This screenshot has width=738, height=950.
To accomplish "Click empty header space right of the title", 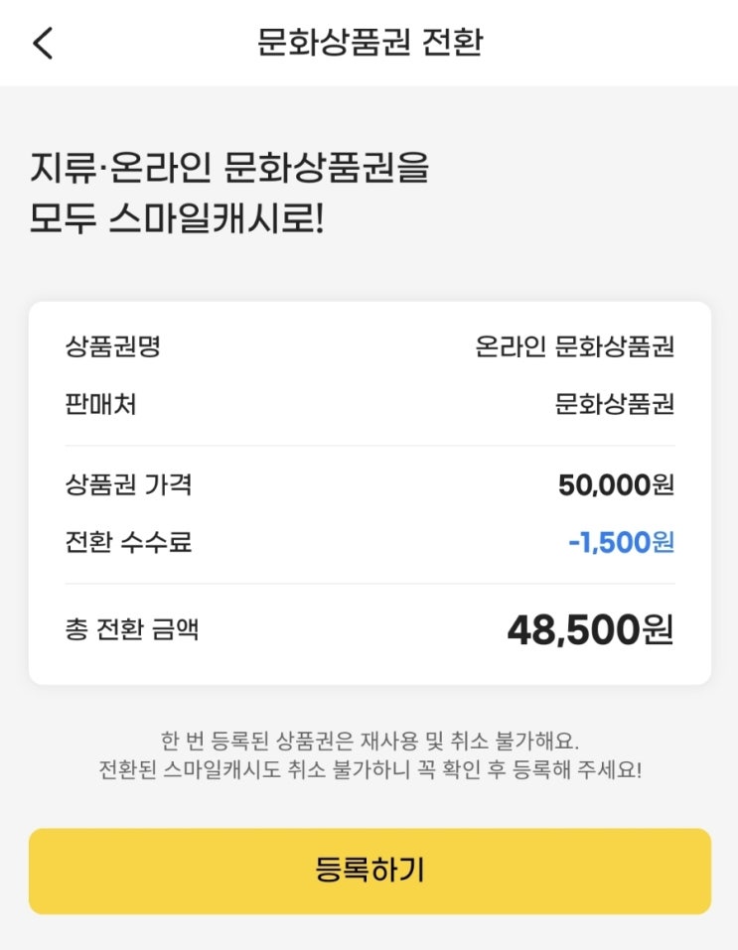I will [x=616, y=43].
